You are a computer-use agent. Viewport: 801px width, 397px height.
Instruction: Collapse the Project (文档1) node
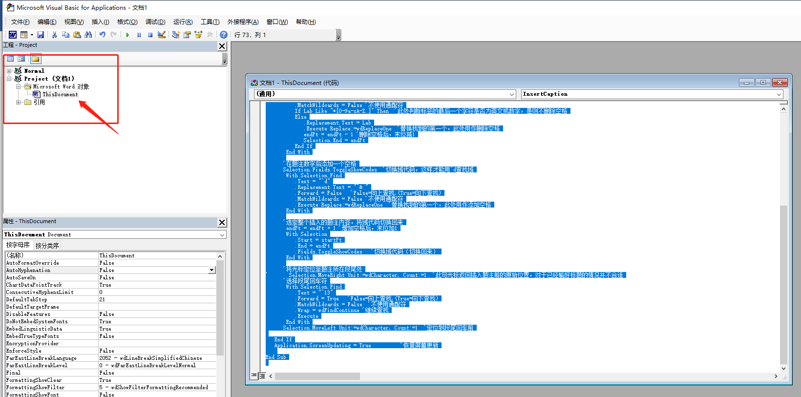click(x=9, y=79)
